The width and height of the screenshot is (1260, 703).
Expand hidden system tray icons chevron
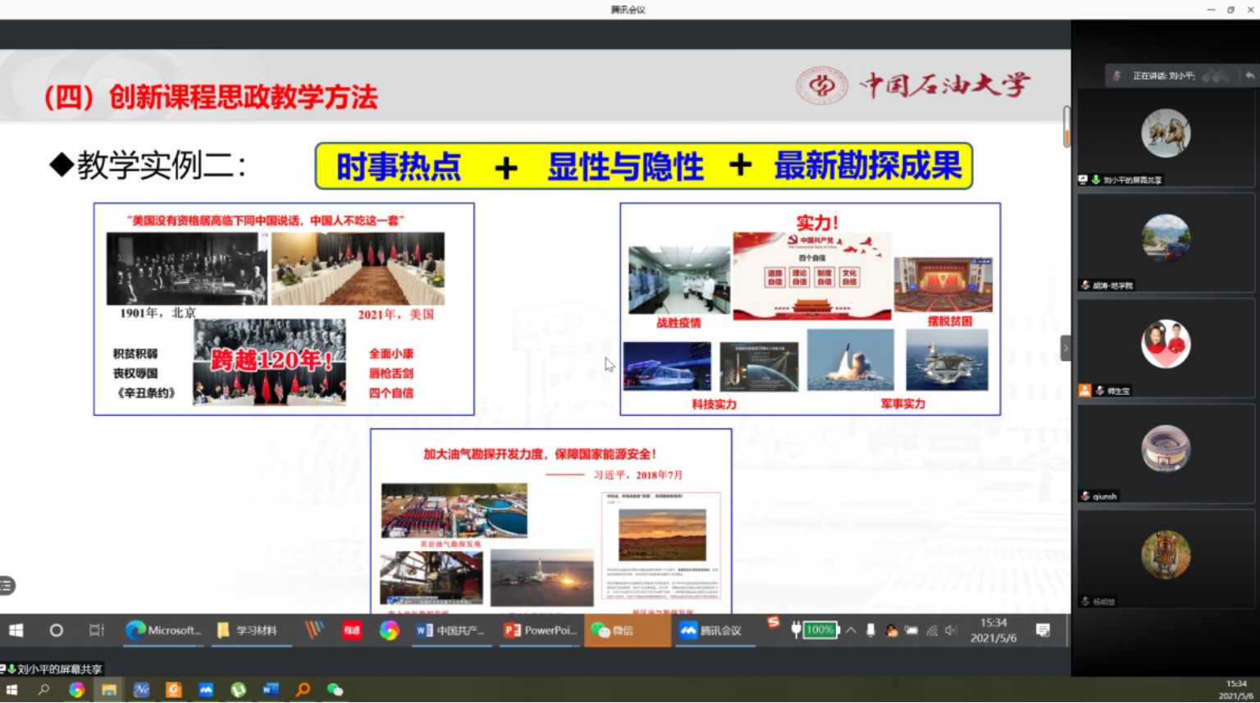coord(851,630)
